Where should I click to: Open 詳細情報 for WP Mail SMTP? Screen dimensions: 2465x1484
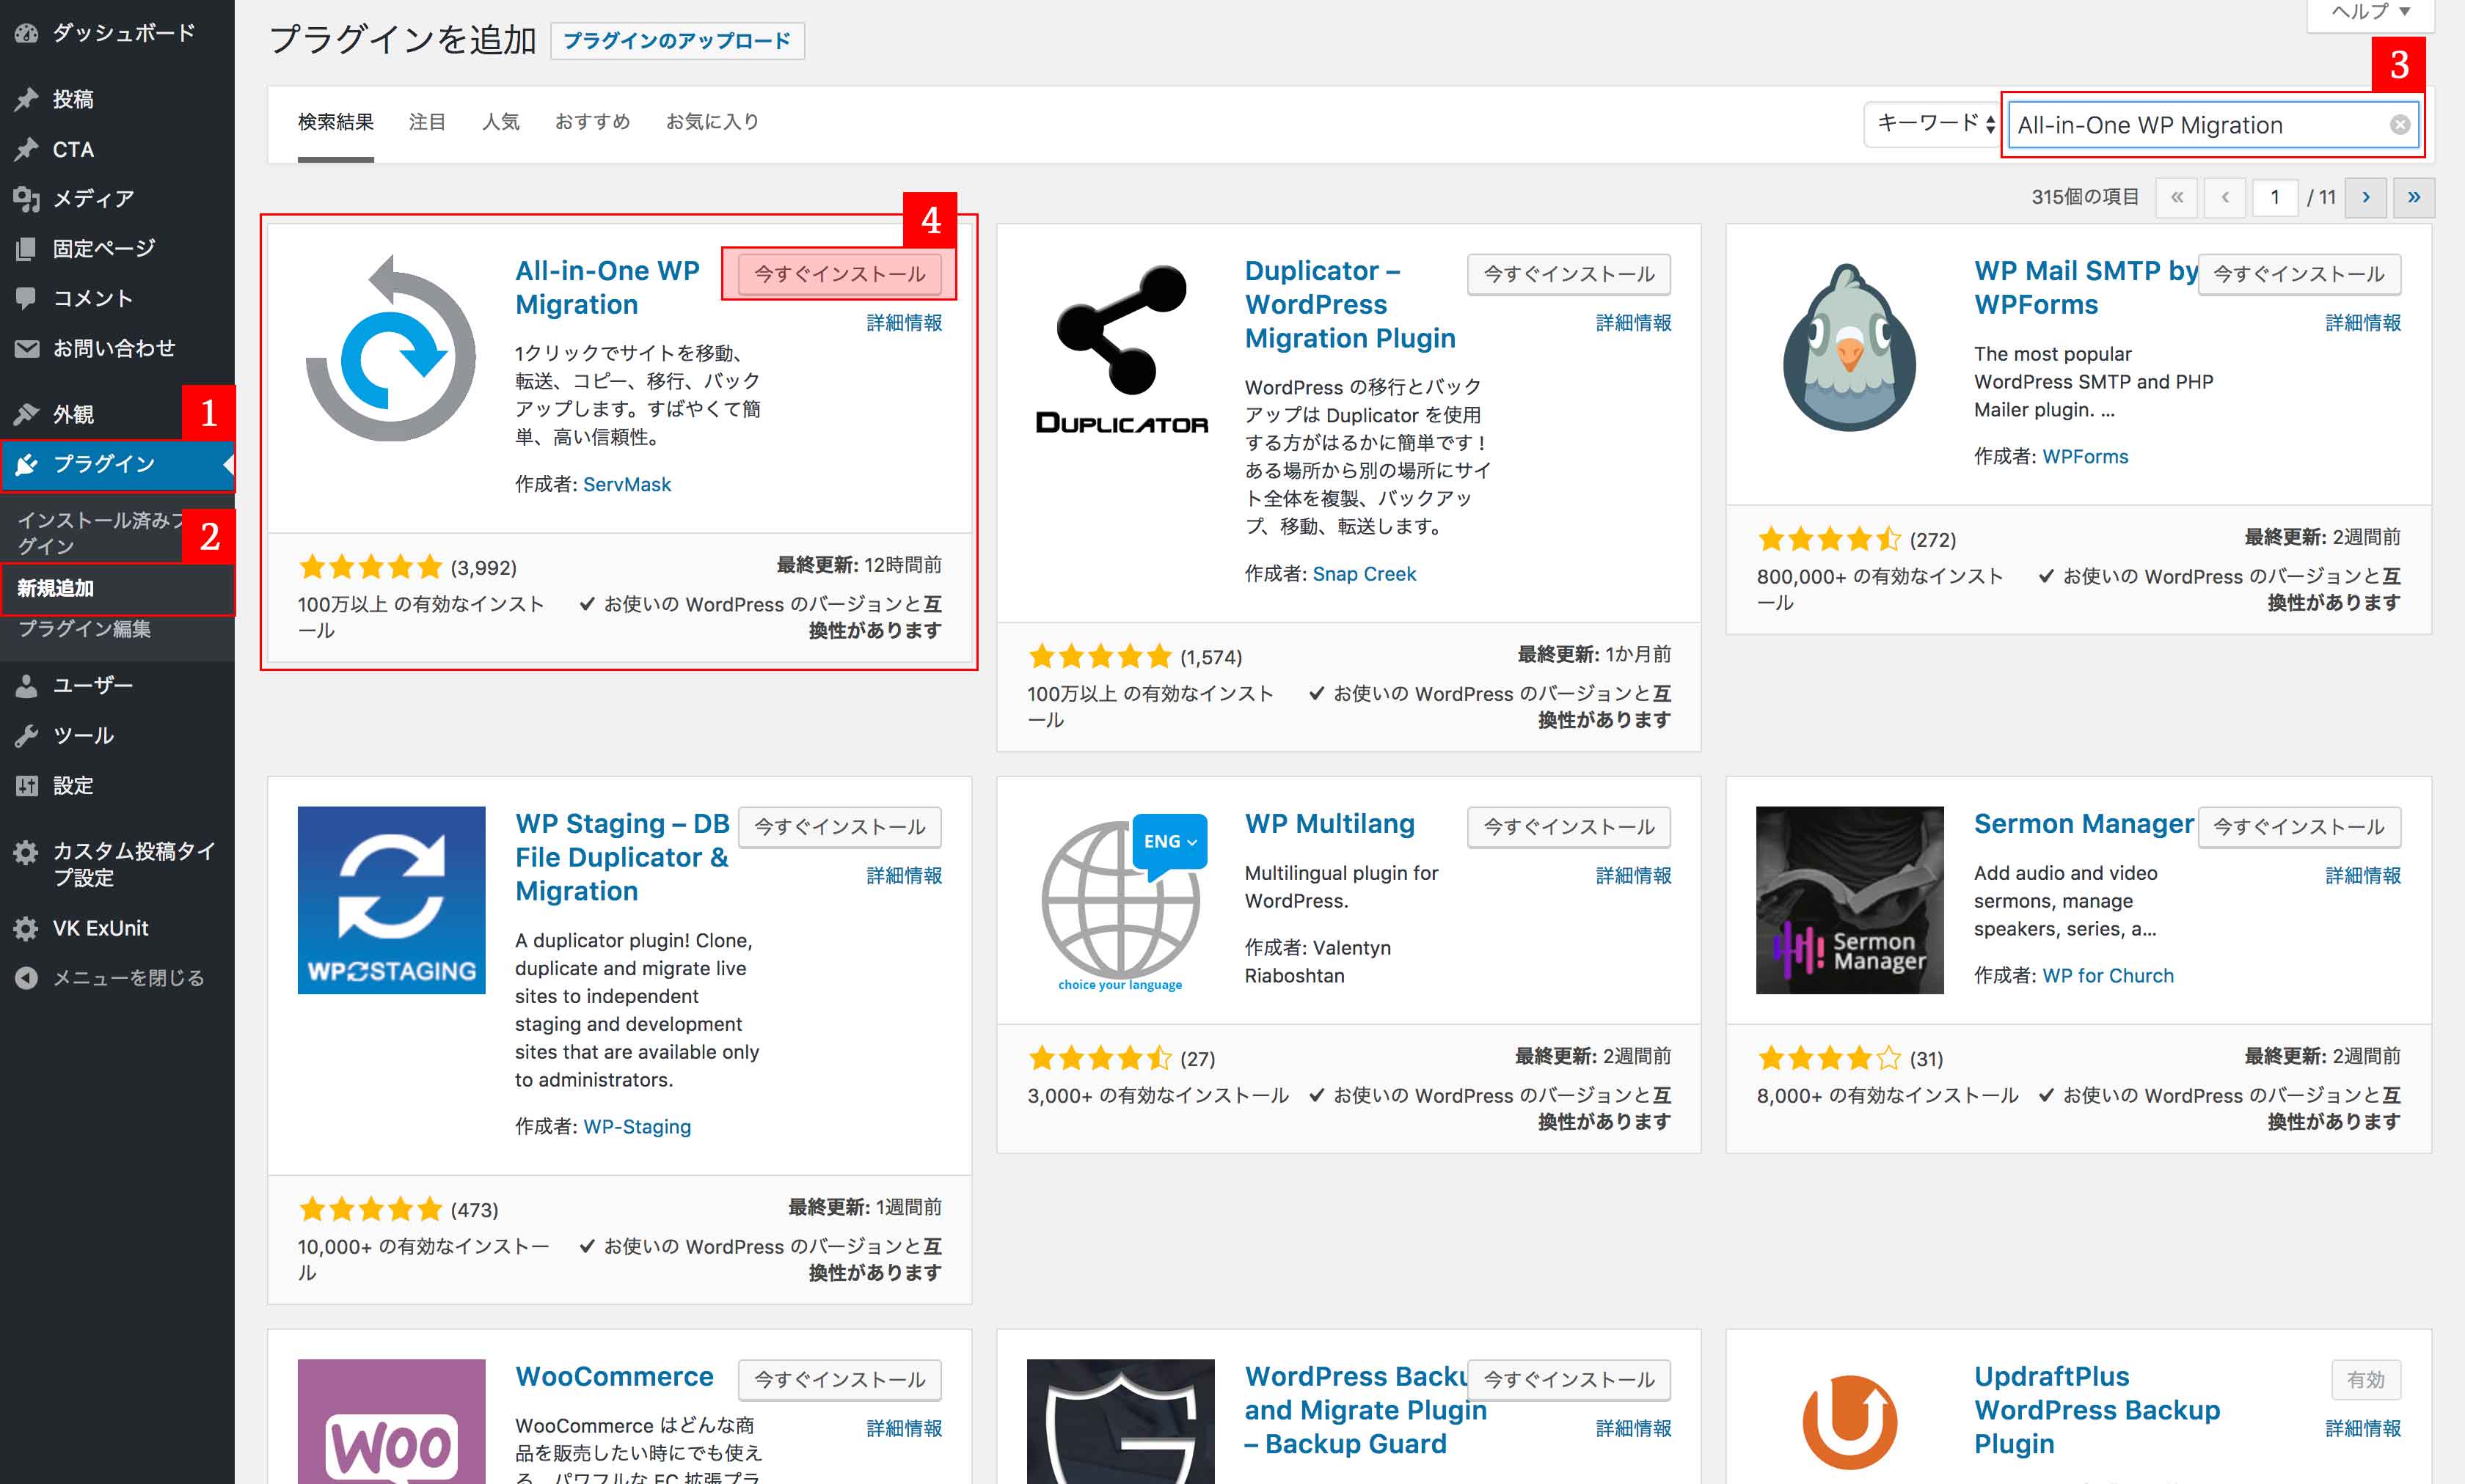[2363, 323]
